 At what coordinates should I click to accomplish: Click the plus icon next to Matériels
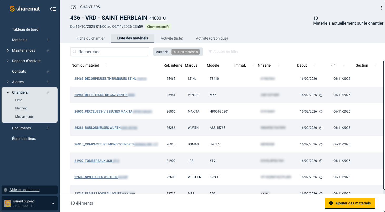(x=48, y=40)
